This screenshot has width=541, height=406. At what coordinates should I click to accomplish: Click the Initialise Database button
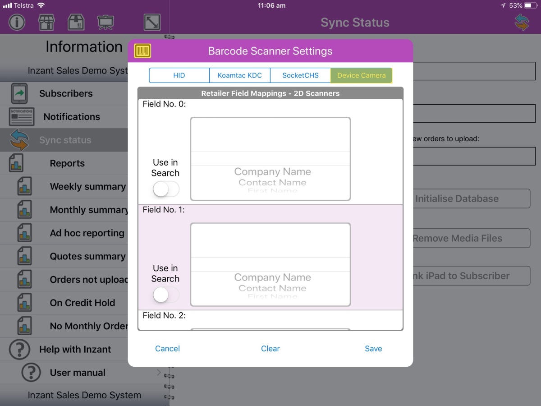tap(471, 198)
